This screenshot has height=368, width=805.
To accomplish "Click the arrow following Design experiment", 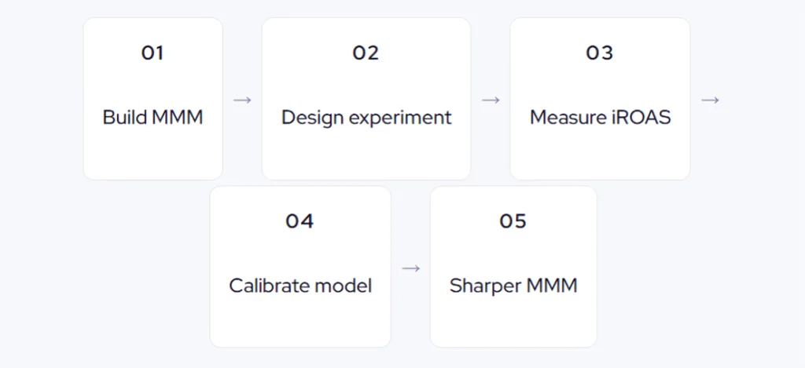I will coord(491,100).
